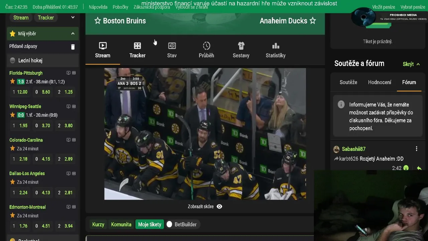
Task: Open the Průběh tab
Action: [206, 50]
